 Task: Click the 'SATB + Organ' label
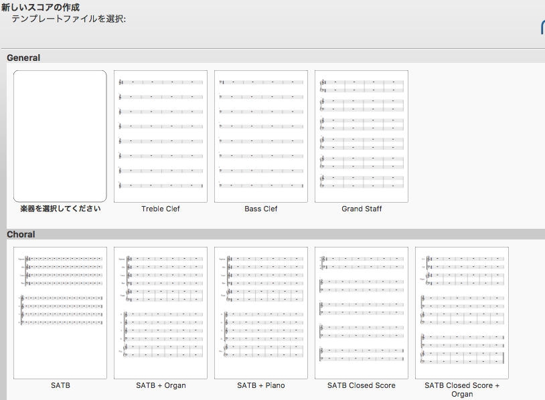tap(161, 385)
